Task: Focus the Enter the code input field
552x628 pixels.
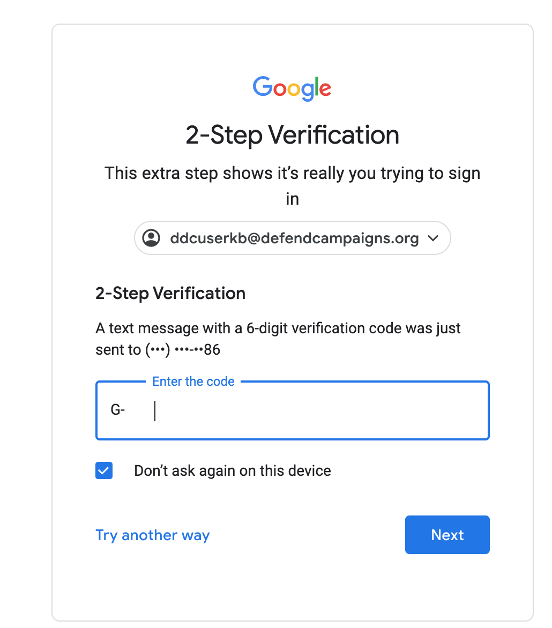Action: point(293,410)
